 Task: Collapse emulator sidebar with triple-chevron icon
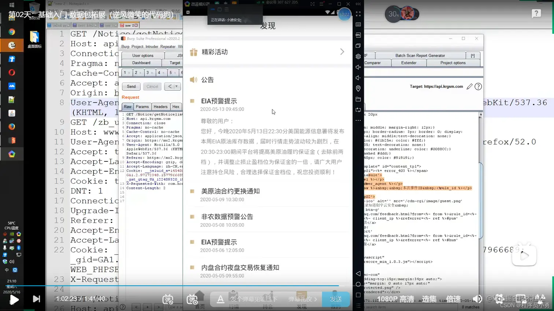(x=358, y=4)
